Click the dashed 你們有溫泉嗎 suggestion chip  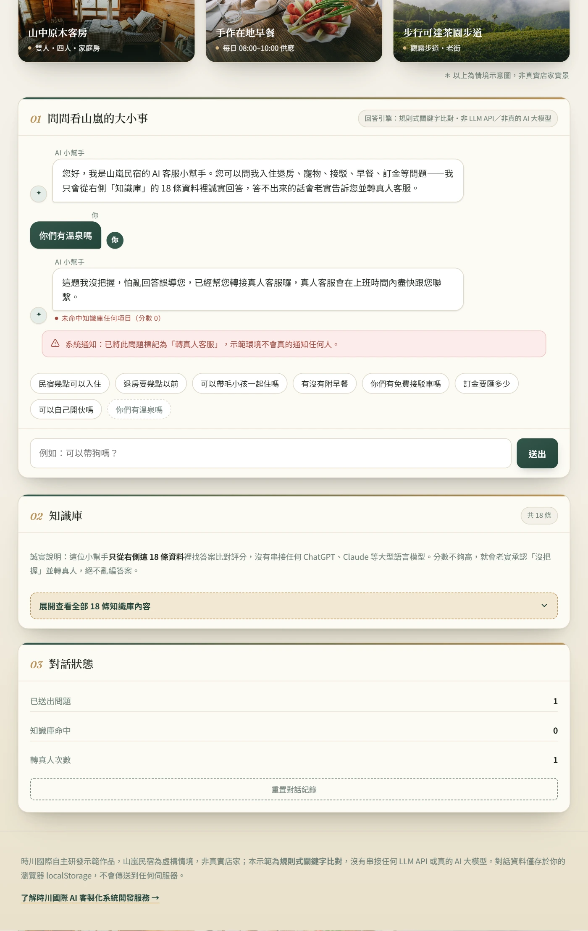coord(139,410)
